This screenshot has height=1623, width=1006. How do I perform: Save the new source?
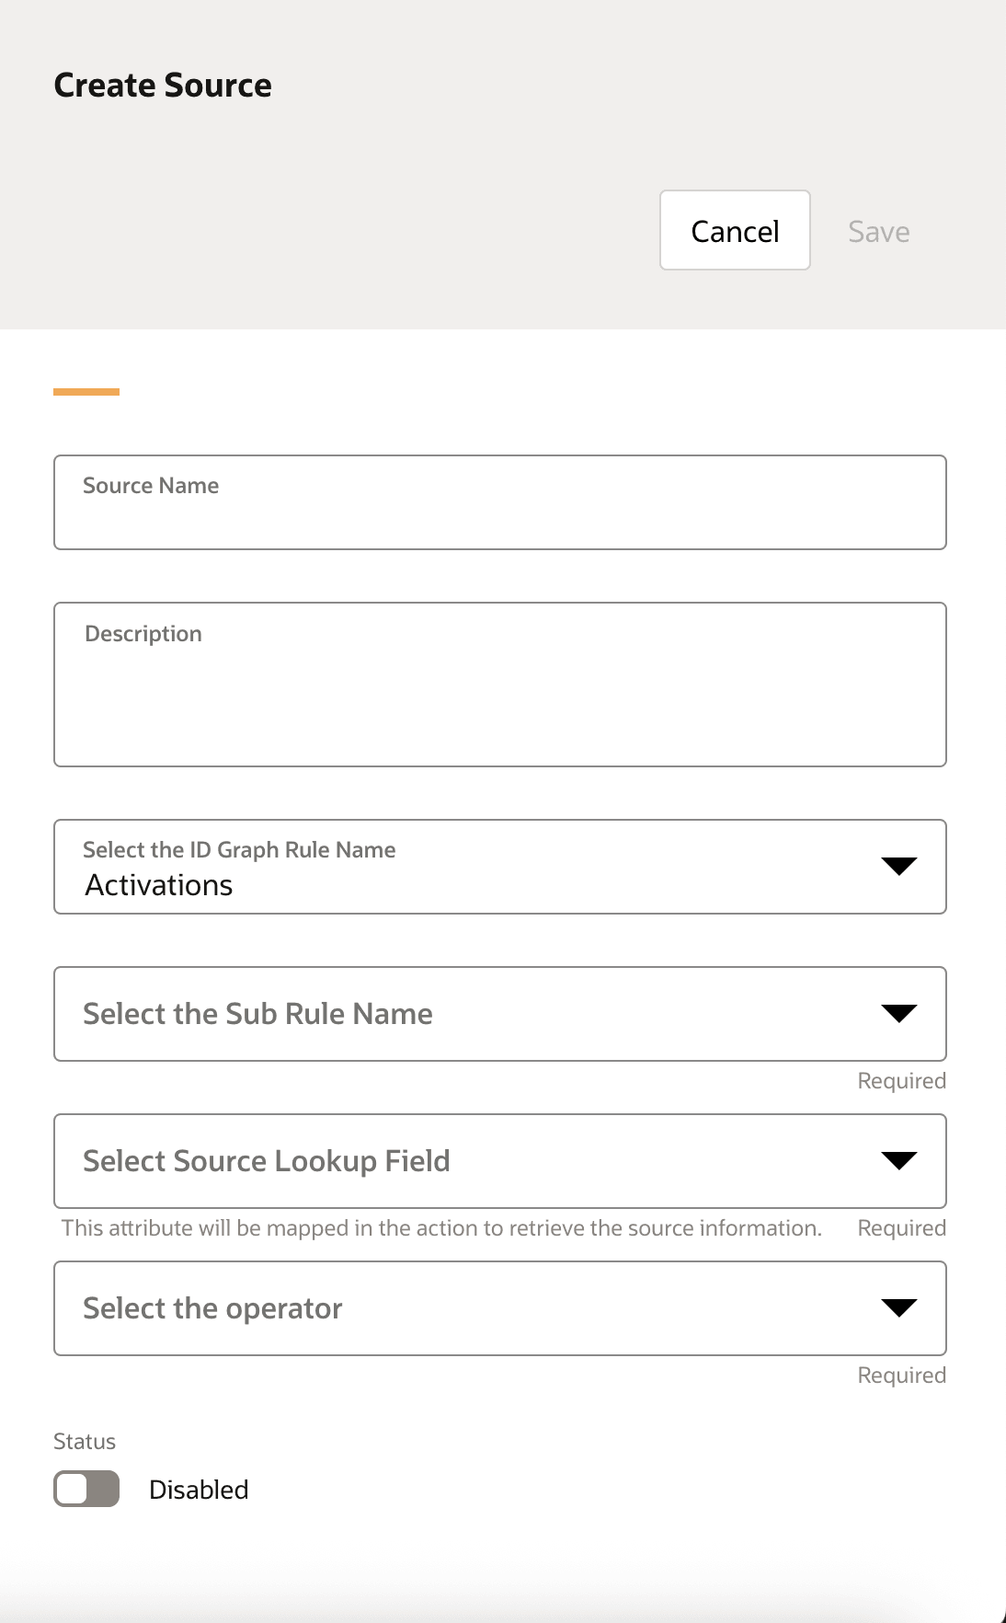tap(879, 230)
